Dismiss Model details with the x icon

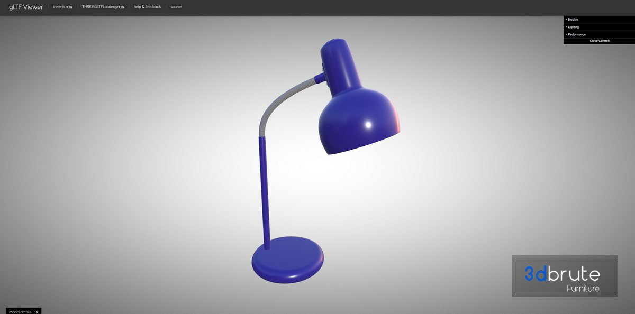37,312
